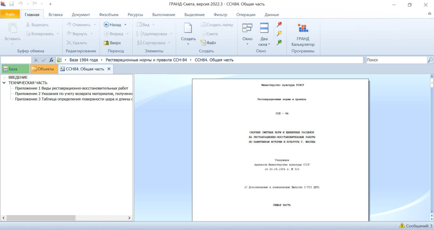Collapse the ribbon with the top-right arrow

pos(430,14)
